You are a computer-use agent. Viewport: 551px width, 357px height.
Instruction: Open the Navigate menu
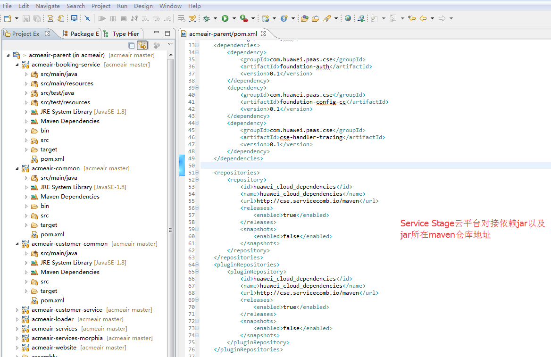(x=48, y=6)
